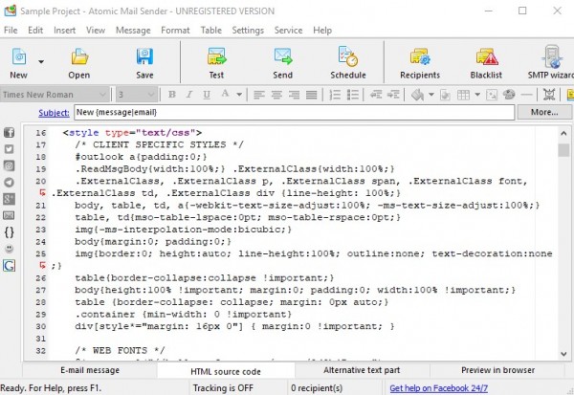
Task: Click the Google Plus sidebar icon
Action: pos(10,199)
